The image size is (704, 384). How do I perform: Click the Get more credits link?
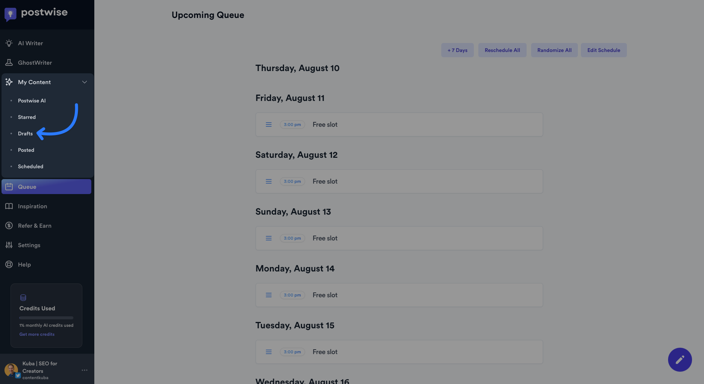(37, 334)
